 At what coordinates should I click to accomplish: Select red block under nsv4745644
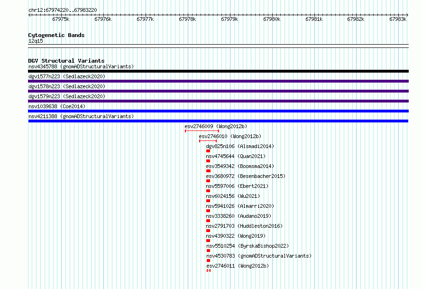click(x=208, y=161)
